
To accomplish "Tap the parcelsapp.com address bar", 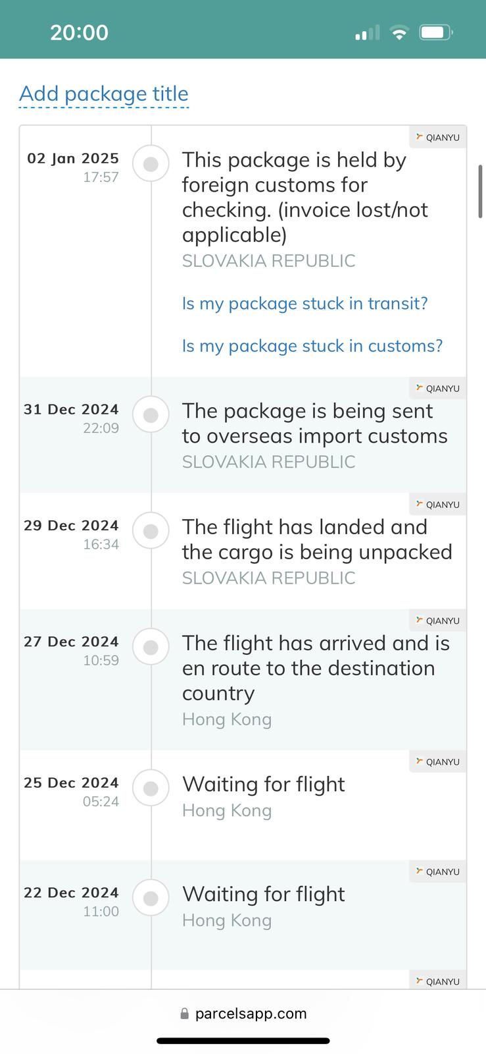I will pos(243,1014).
